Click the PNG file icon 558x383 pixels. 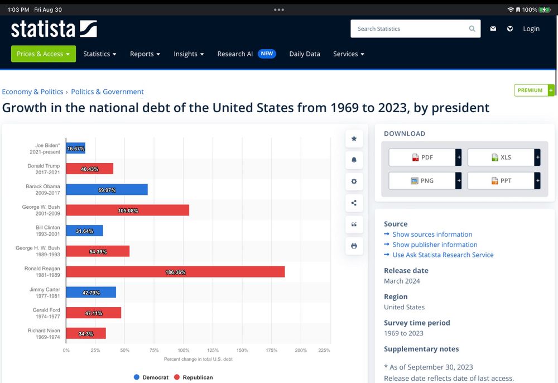[414, 181]
